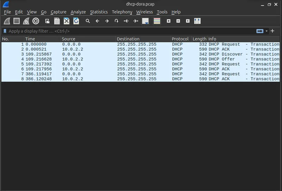282x191 pixels.
Task: Open the File menu
Action: 7,12
